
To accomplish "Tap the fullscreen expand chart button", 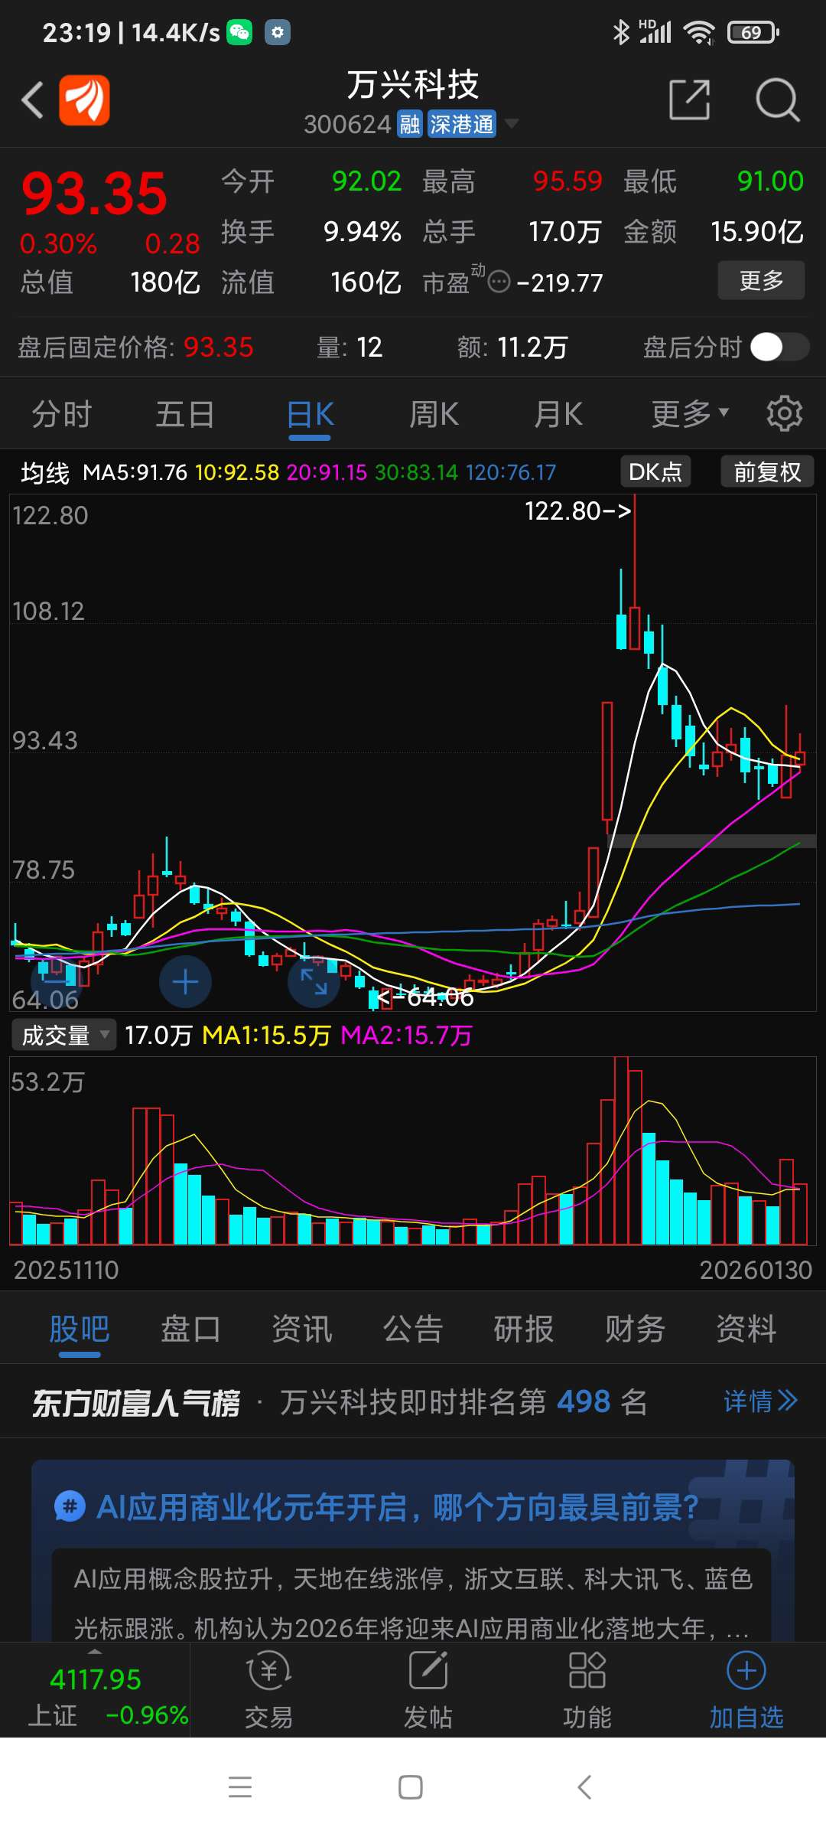I will click(x=314, y=982).
